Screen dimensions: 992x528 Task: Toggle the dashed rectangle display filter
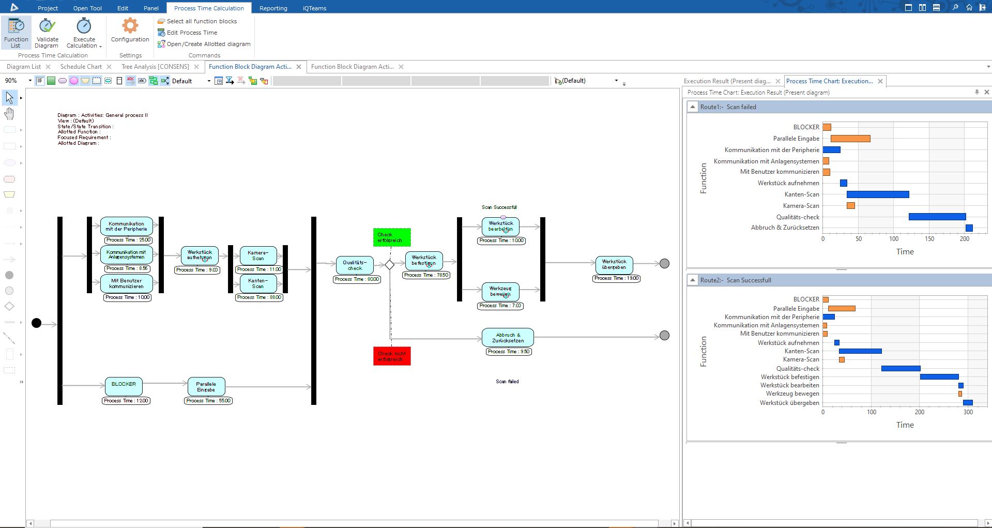coord(97,81)
